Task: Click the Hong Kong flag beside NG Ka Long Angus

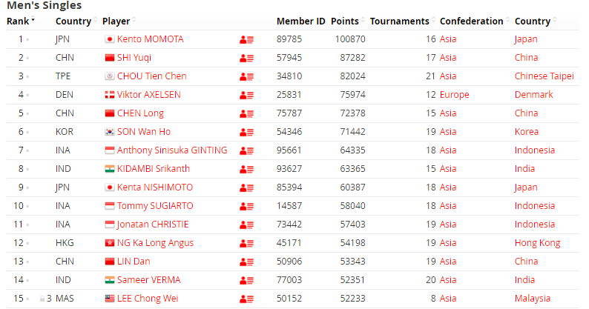Action: (x=109, y=243)
